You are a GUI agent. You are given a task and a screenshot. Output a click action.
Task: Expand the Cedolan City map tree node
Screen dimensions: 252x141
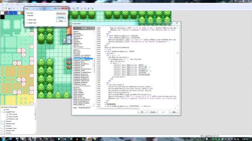click(x=2, y=124)
